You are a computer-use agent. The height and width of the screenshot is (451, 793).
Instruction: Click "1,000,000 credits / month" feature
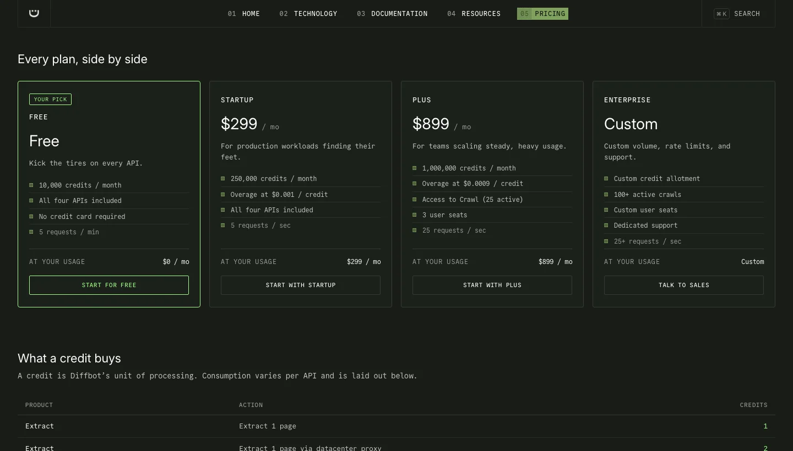click(469, 168)
